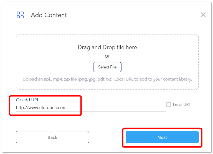
Task: Click the upload hint mentioning apk, mp4
Action: [107, 79]
